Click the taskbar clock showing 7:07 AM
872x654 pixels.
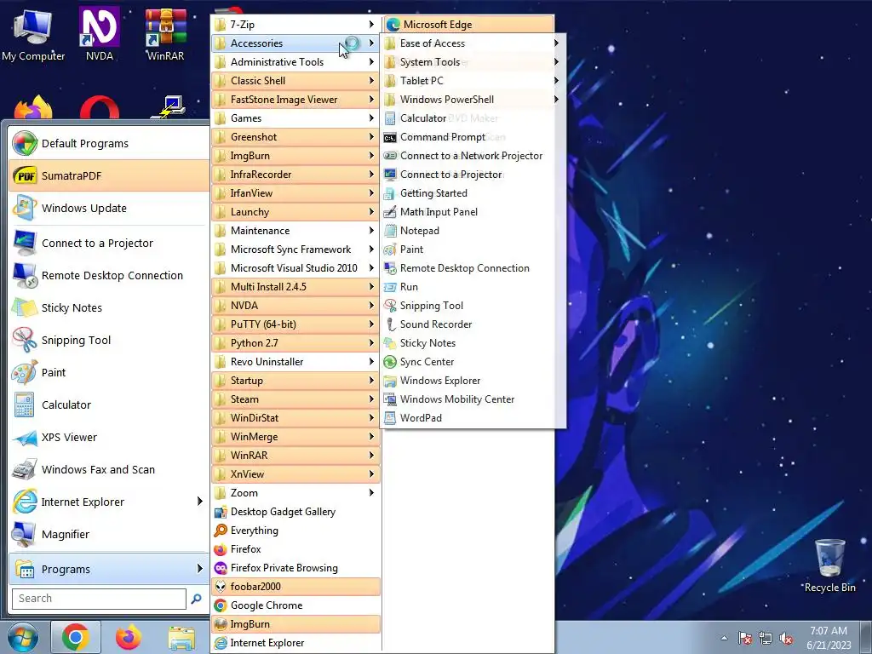[x=829, y=637]
